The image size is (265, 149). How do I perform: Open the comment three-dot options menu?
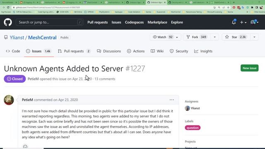(172, 100)
